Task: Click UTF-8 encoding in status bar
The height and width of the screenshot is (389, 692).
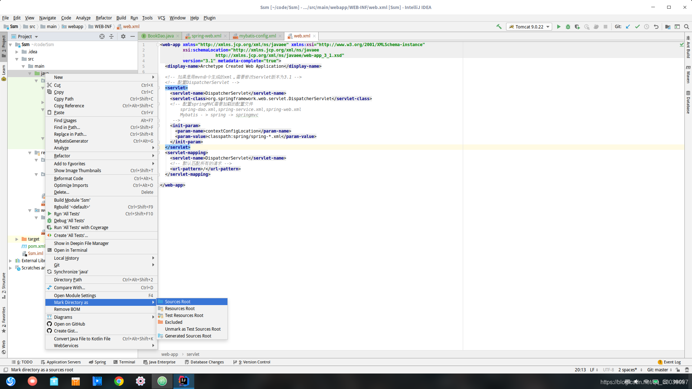Action: 608,370
